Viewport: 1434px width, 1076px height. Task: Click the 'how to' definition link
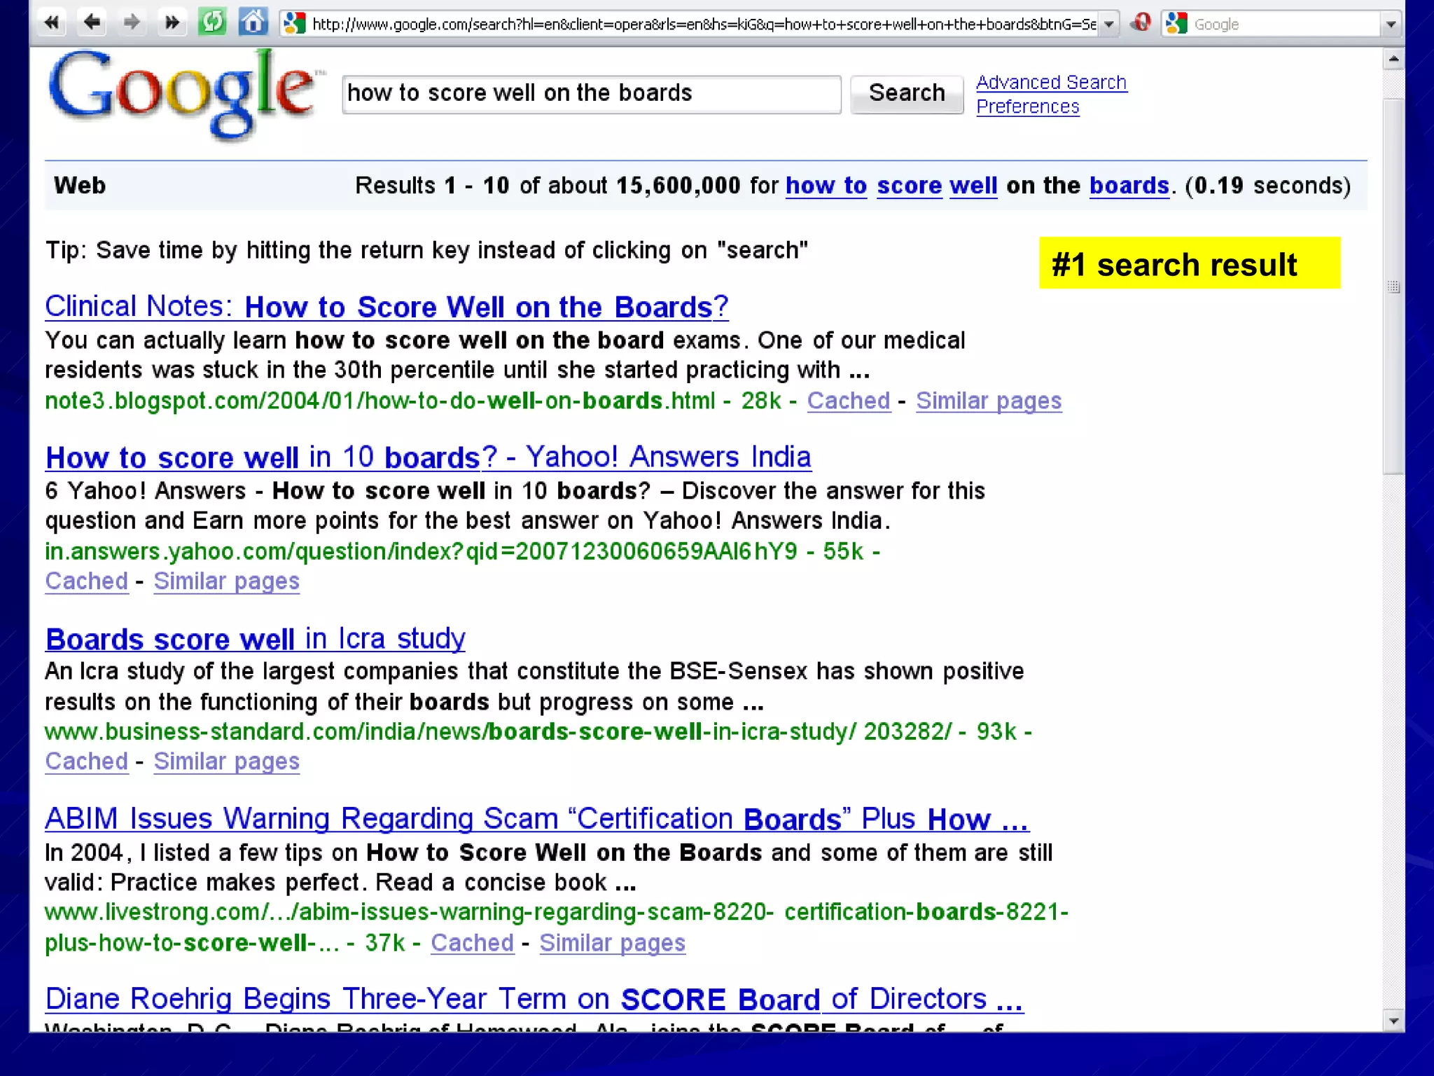point(826,186)
